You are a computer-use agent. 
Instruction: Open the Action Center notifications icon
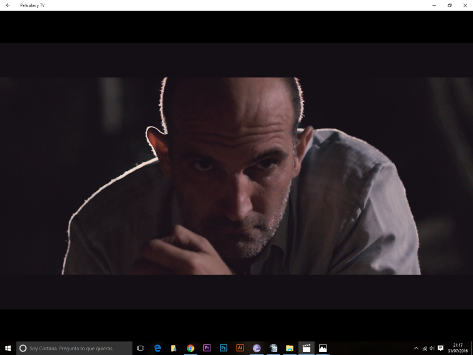[440, 348]
